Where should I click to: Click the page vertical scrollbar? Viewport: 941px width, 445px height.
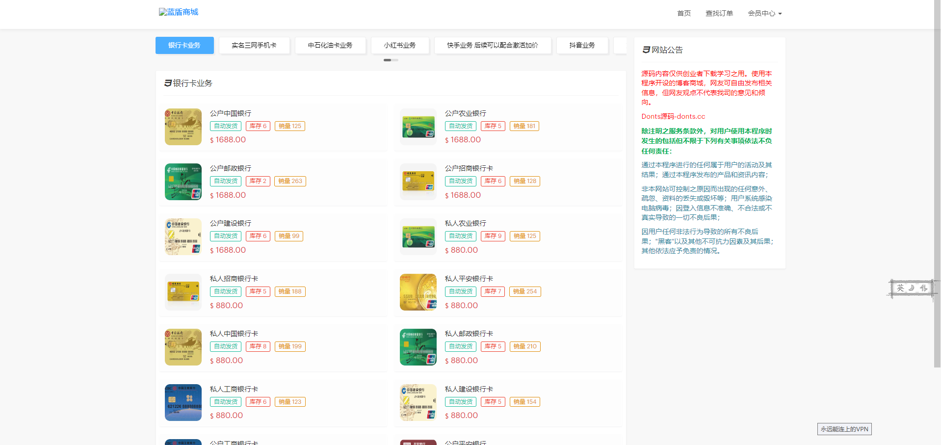click(937, 184)
